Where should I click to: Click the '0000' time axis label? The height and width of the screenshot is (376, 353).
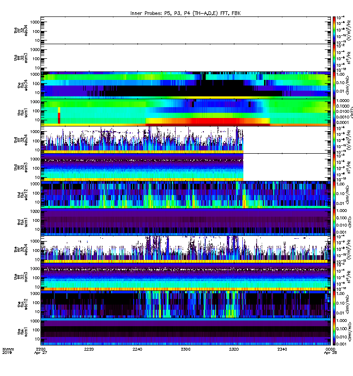(330, 349)
